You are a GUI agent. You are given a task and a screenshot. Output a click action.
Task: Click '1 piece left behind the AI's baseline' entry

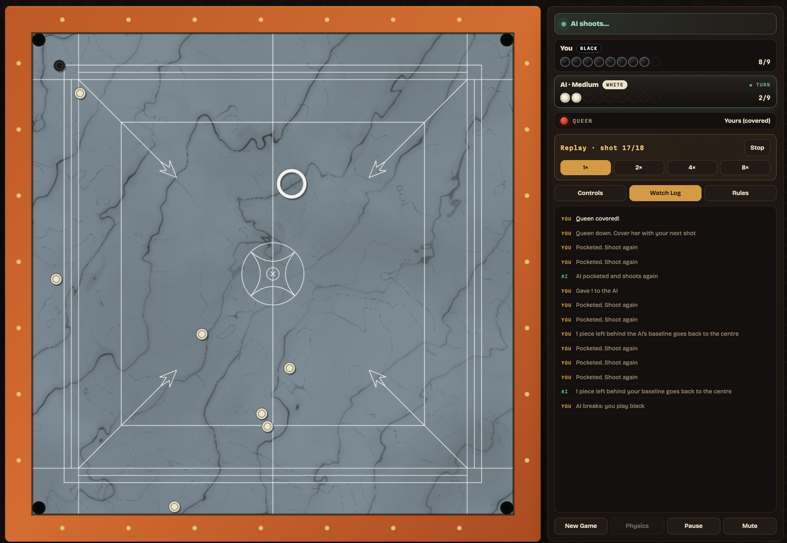[x=665, y=334]
